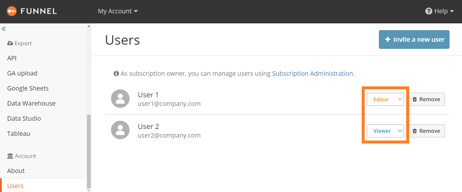462x192 pixels.
Task: Click the User 2 name
Action: point(148,127)
